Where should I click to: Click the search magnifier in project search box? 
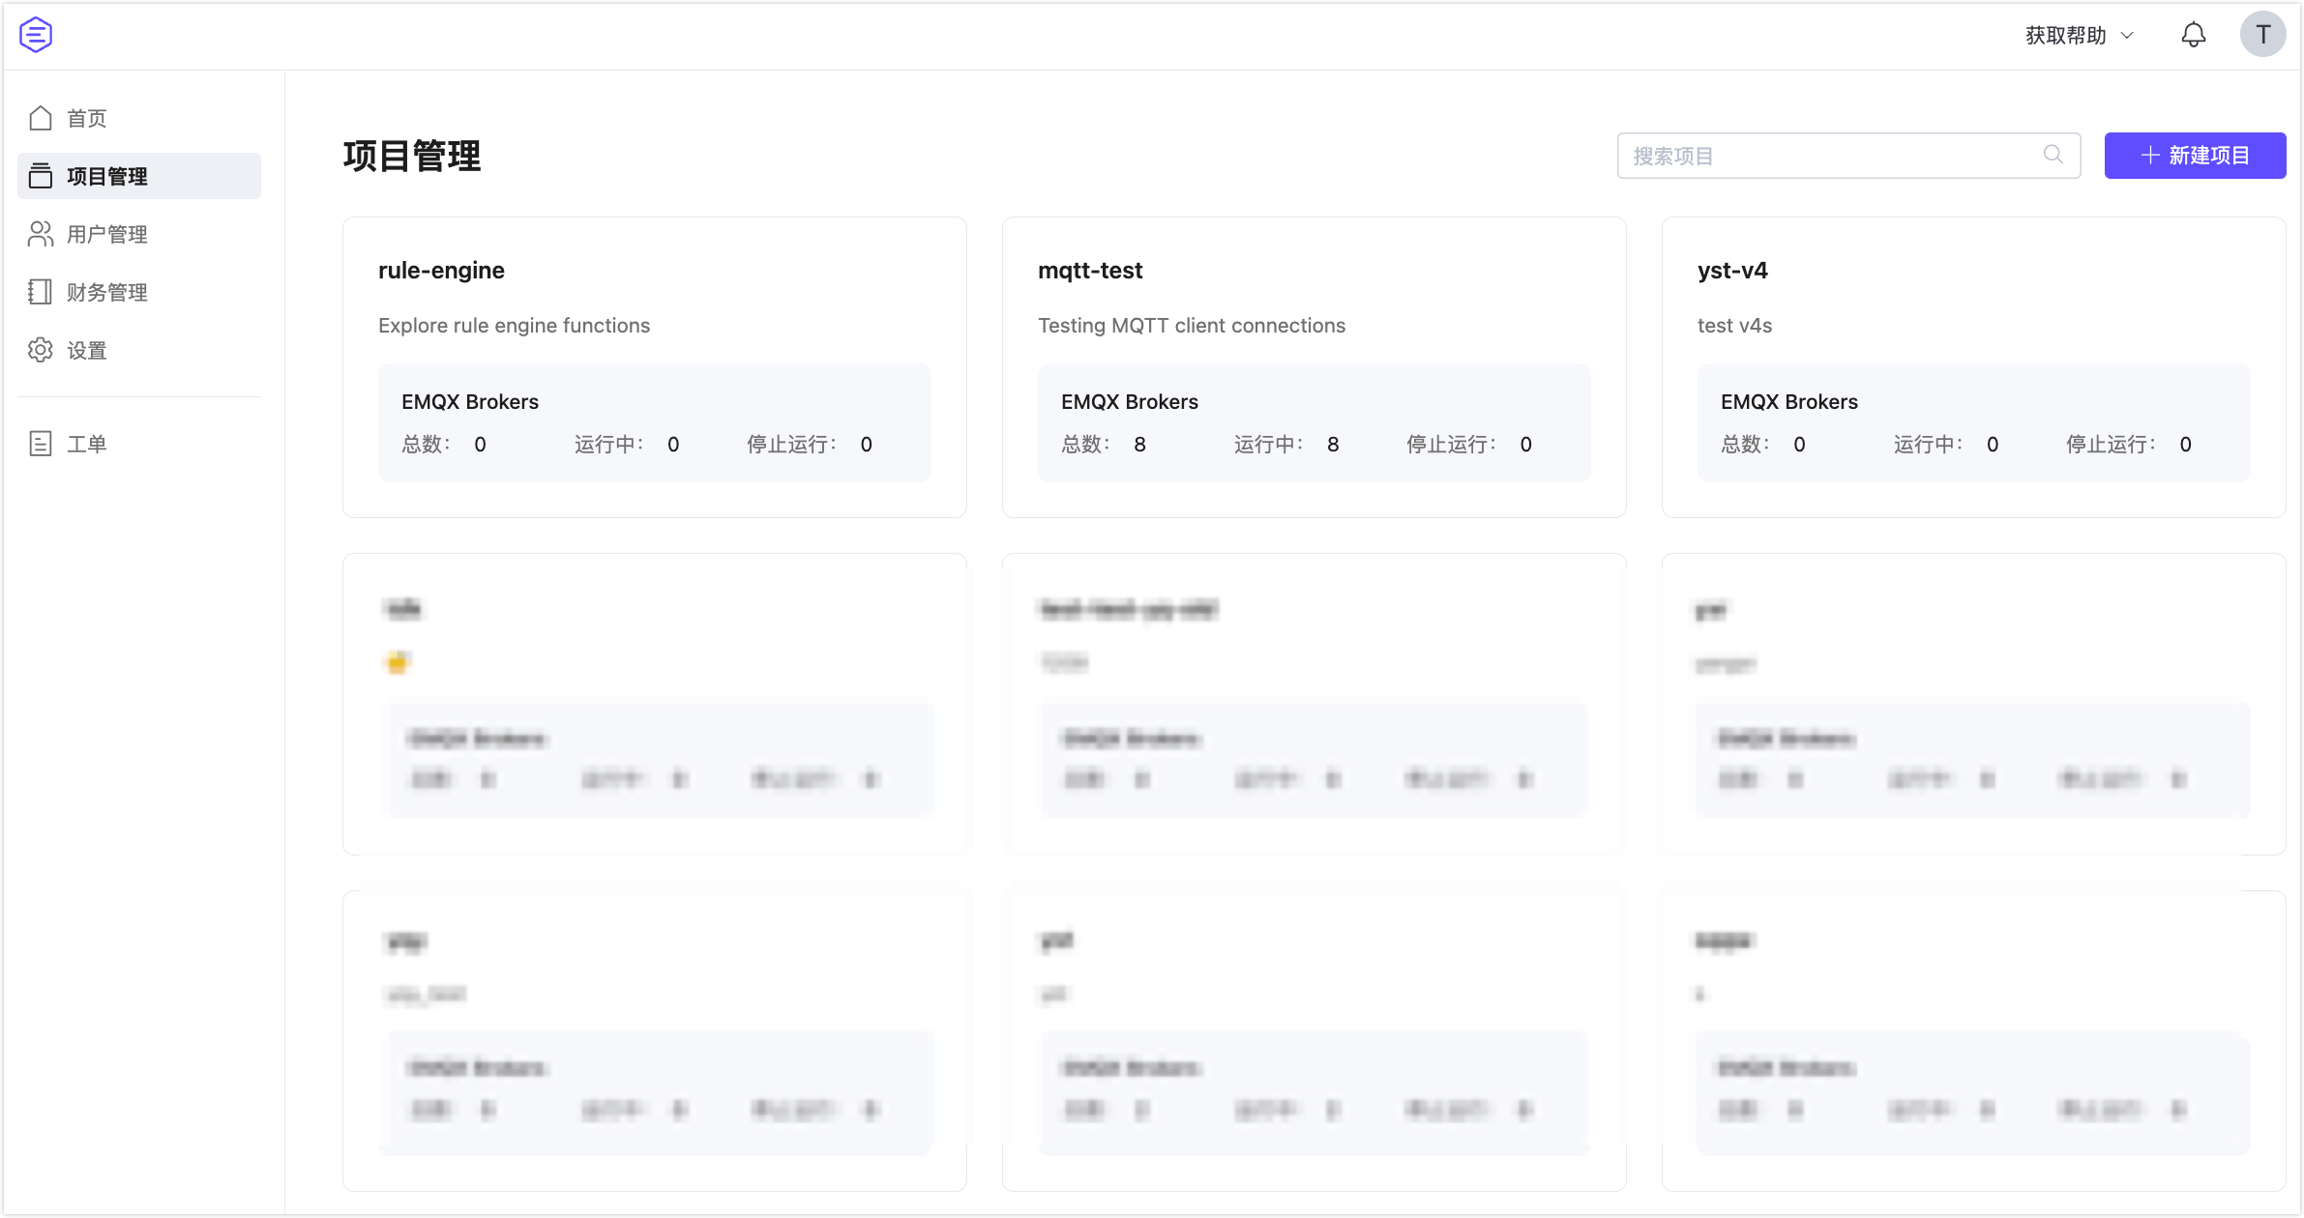click(2053, 154)
